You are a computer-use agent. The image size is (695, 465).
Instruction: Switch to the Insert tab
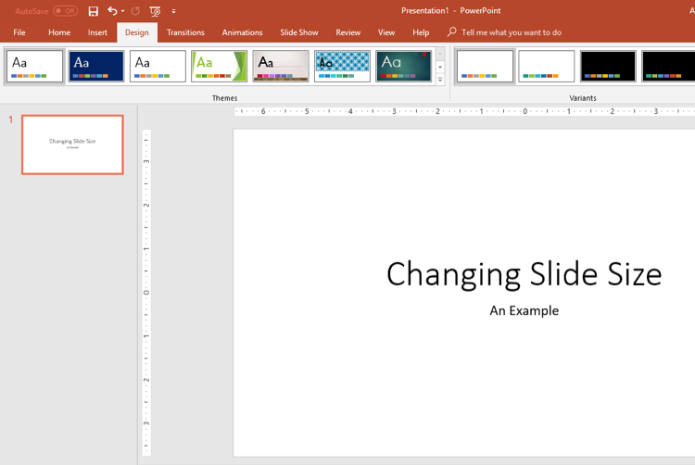coord(97,32)
